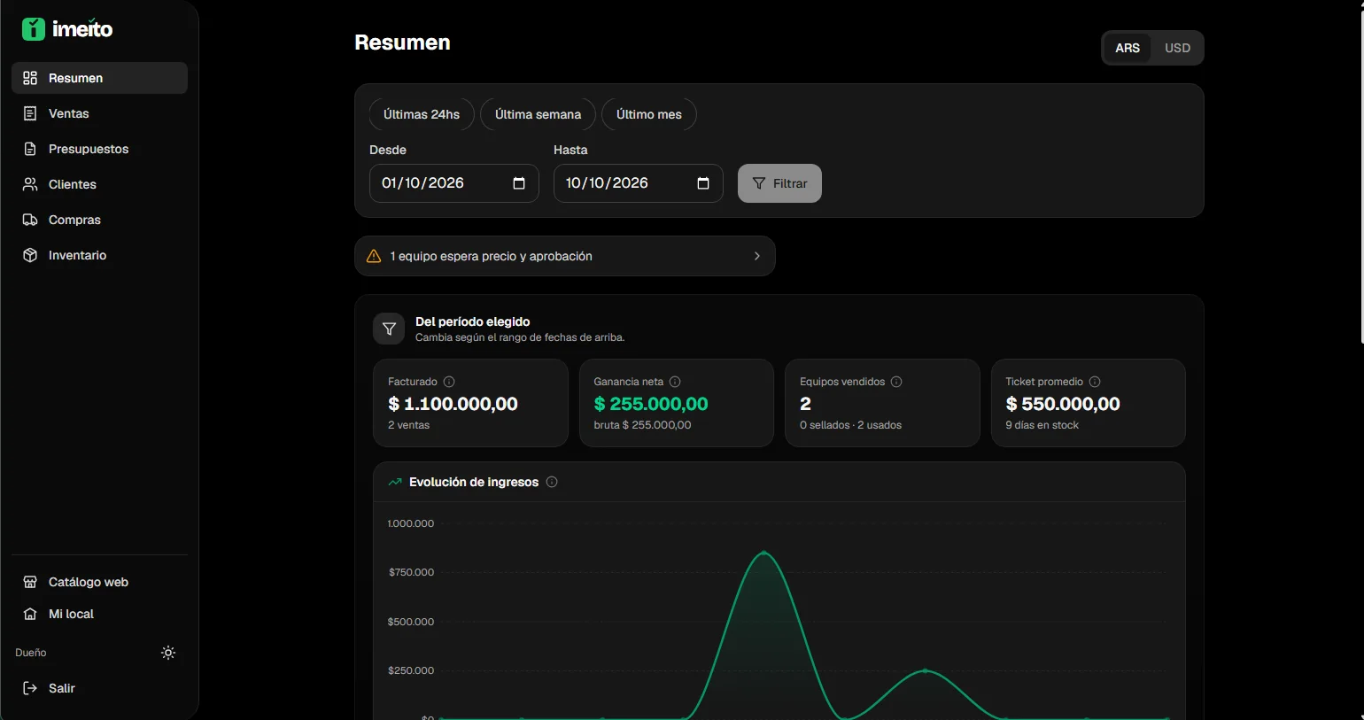The image size is (1364, 720).
Task: Toggle light theme with sun icon
Action: tap(168, 653)
